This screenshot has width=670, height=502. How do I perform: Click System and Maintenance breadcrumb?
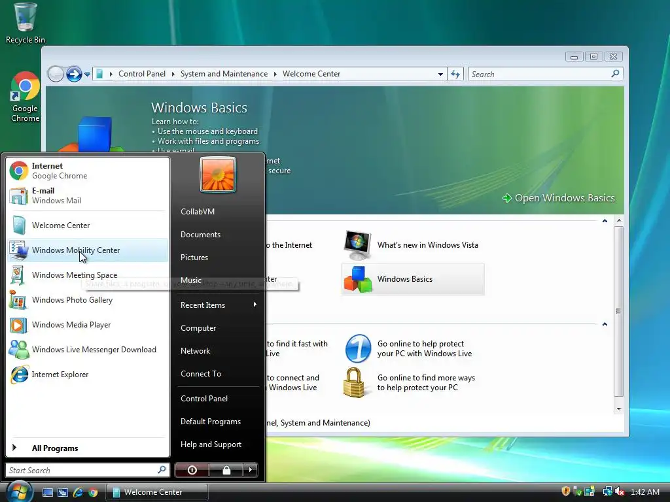point(224,74)
